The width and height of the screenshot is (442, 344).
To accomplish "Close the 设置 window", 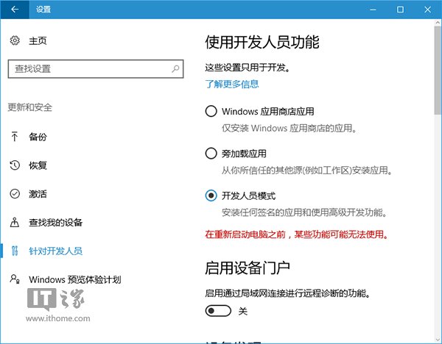I will coord(427,10).
